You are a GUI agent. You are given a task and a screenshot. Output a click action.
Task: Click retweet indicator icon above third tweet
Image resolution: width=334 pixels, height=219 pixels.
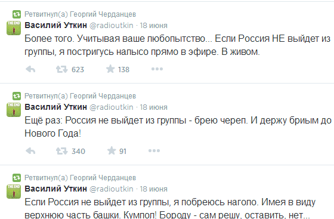(17, 178)
